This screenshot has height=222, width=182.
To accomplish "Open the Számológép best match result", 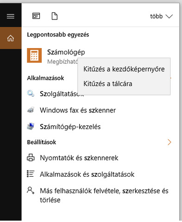I will tap(66, 52).
